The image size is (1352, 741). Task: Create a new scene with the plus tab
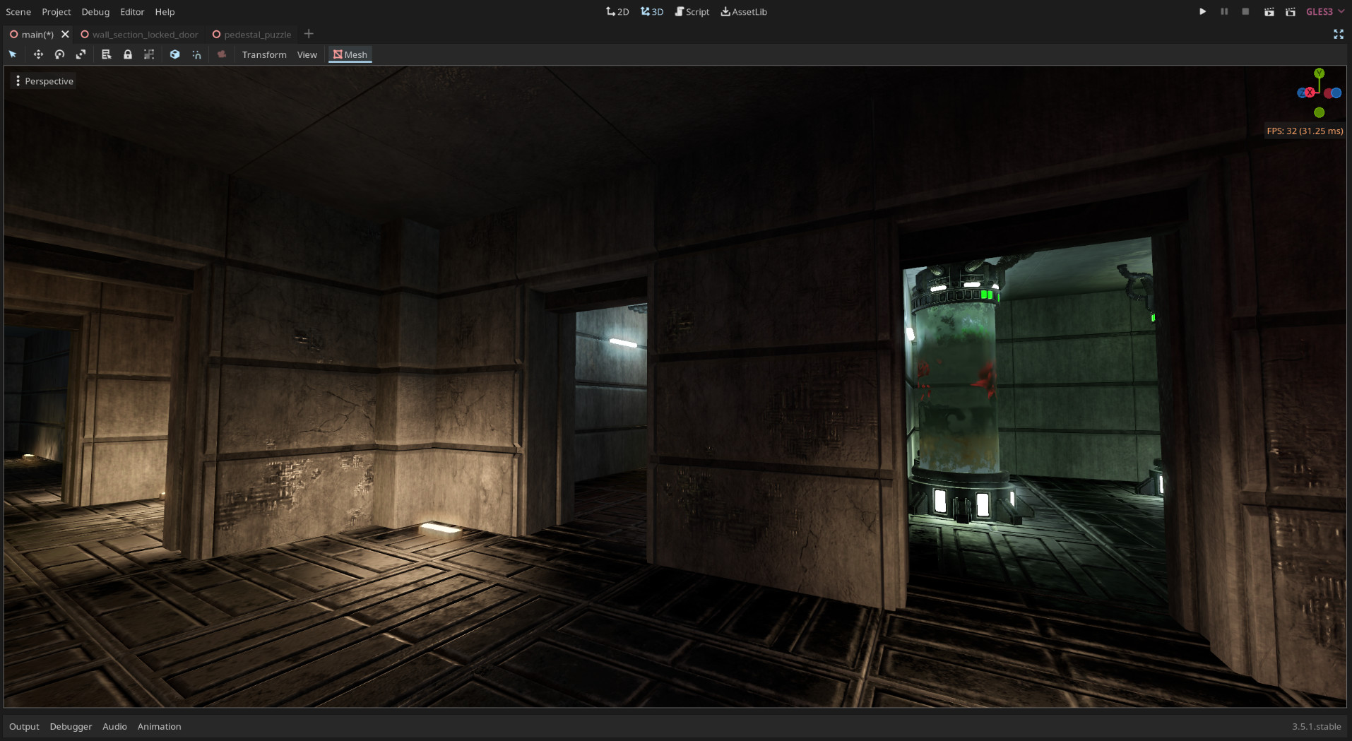[x=309, y=33]
